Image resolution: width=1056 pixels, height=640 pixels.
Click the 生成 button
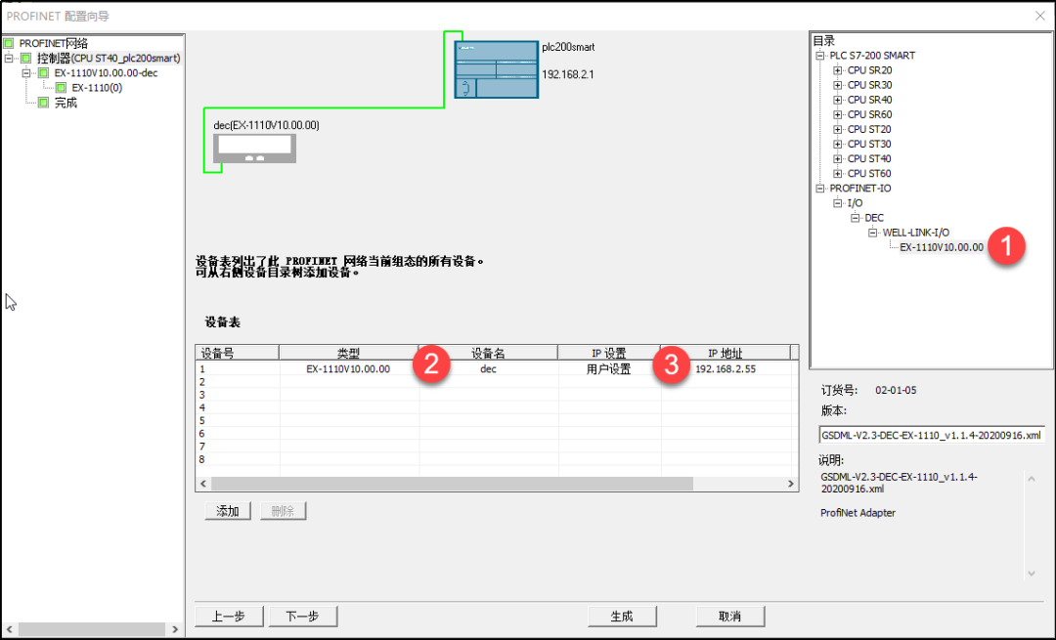622,616
